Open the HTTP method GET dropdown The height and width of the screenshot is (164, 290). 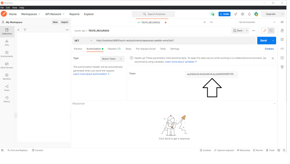point(83,41)
